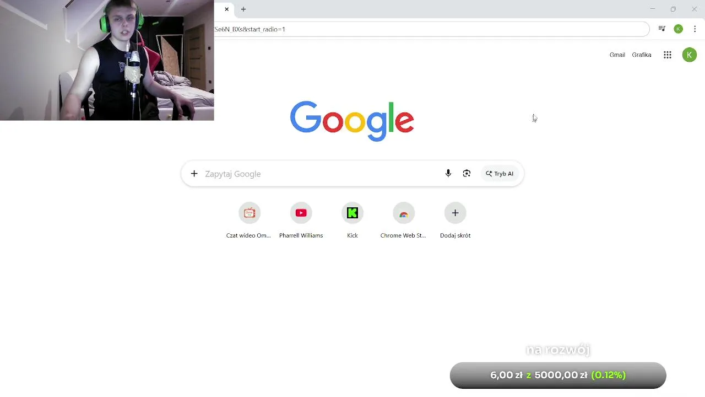The height and width of the screenshot is (397, 705).
Task: Click the Google logo
Action: click(x=352, y=121)
